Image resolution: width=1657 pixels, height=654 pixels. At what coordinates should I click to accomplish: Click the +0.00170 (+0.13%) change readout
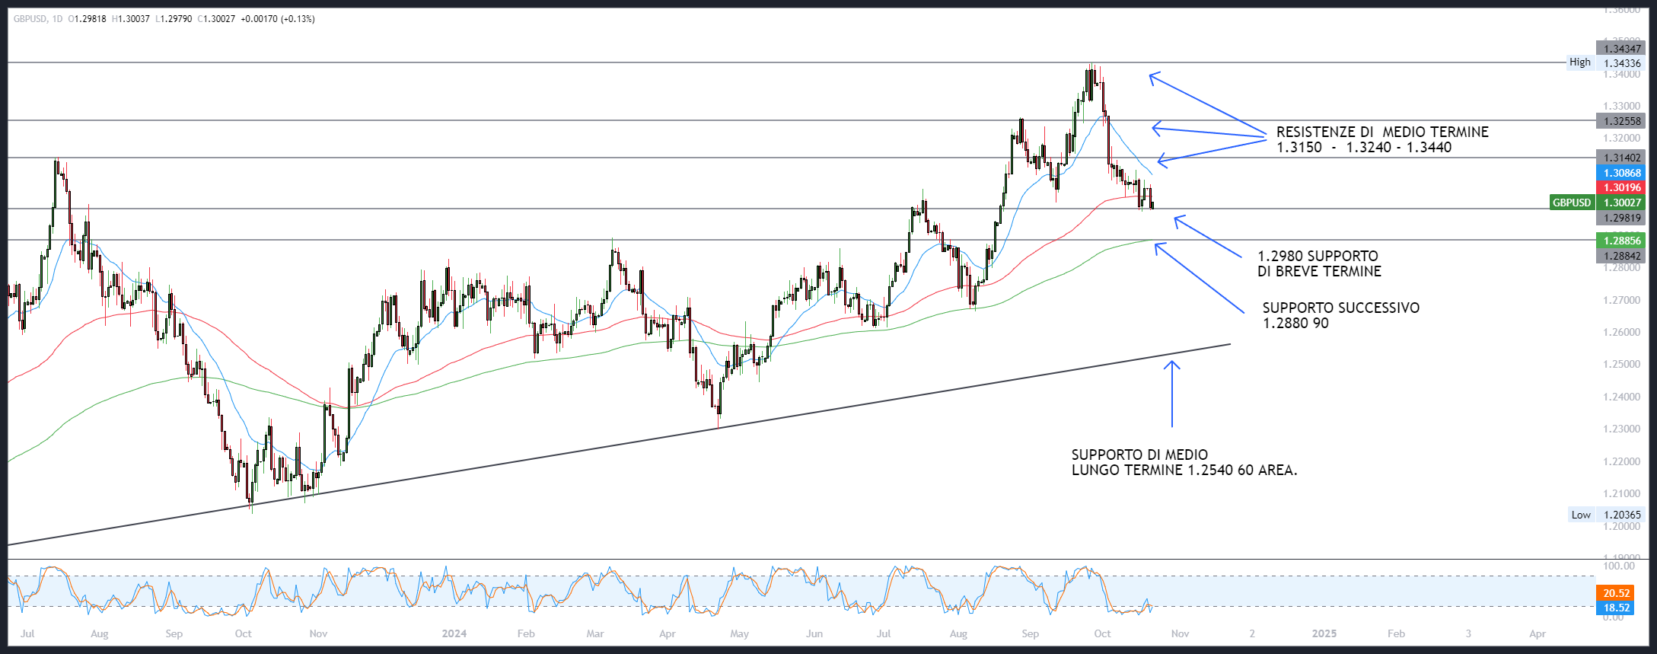click(x=278, y=19)
